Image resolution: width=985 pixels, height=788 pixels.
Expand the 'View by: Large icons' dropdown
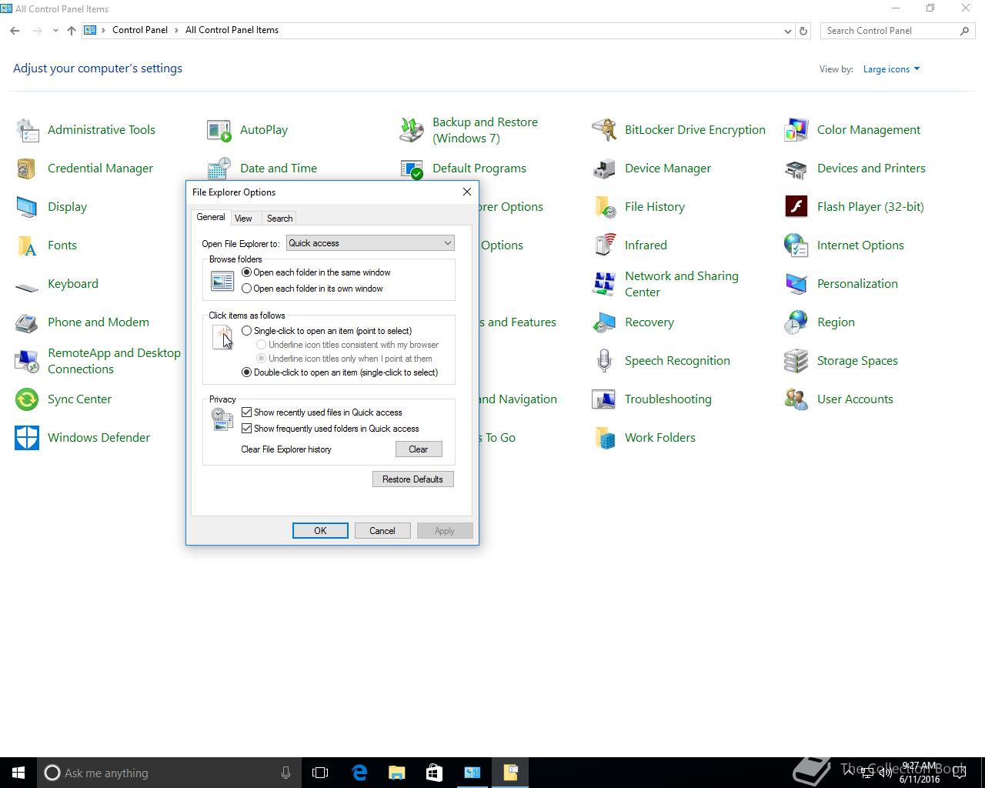coord(891,69)
